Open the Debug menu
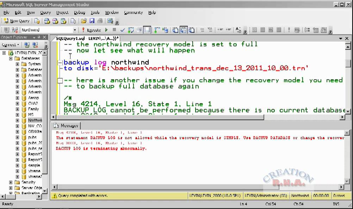Image resolution: width=353 pixels, height=209 pixels. (80, 13)
